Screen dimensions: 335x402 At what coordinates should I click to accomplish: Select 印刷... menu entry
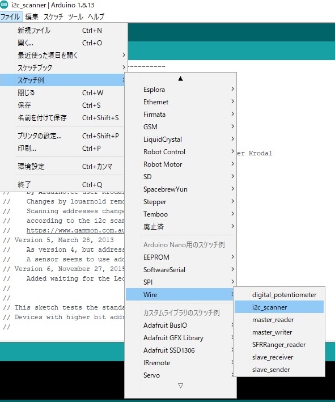coord(62,148)
